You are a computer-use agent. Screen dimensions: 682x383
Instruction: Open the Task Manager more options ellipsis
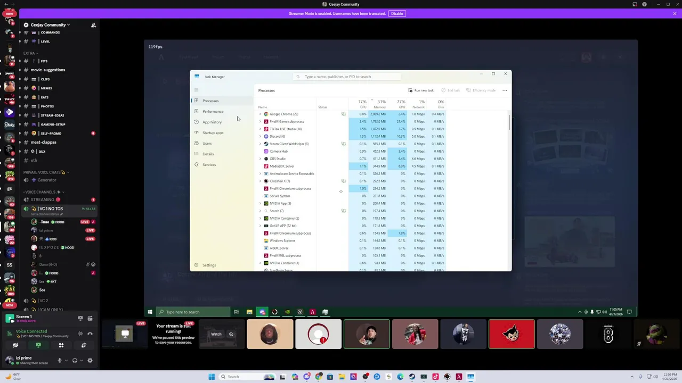pos(505,90)
